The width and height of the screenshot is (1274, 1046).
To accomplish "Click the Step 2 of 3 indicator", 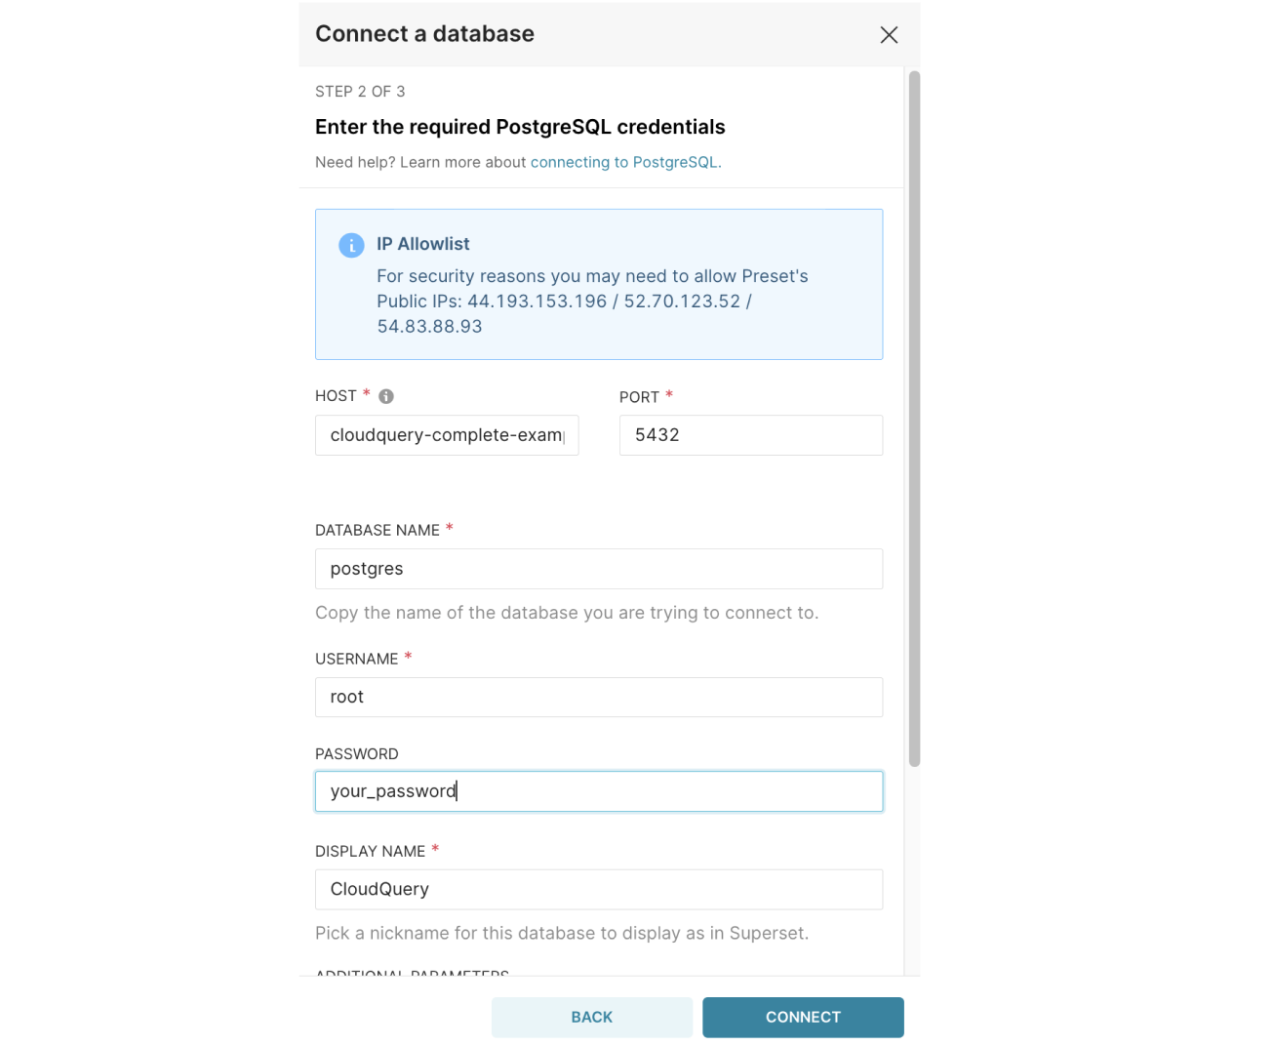I will (x=360, y=92).
